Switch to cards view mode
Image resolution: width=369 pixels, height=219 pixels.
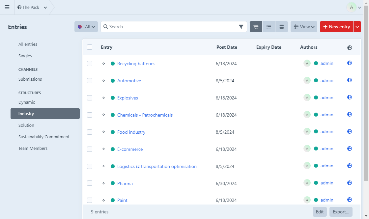click(x=281, y=27)
